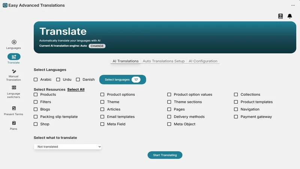
Task: Click the Select All link
Action: point(76,89)
